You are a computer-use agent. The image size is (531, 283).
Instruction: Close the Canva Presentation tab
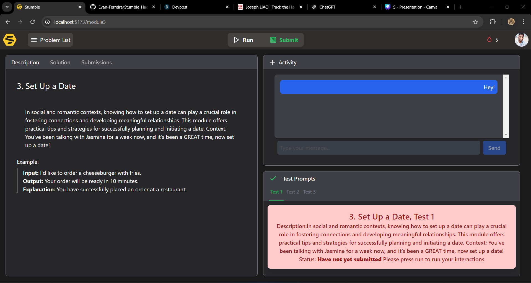(448, 7)
